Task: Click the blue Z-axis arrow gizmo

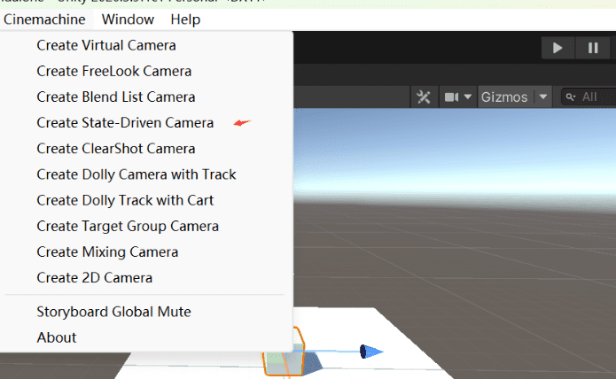Action: (371, 352)
